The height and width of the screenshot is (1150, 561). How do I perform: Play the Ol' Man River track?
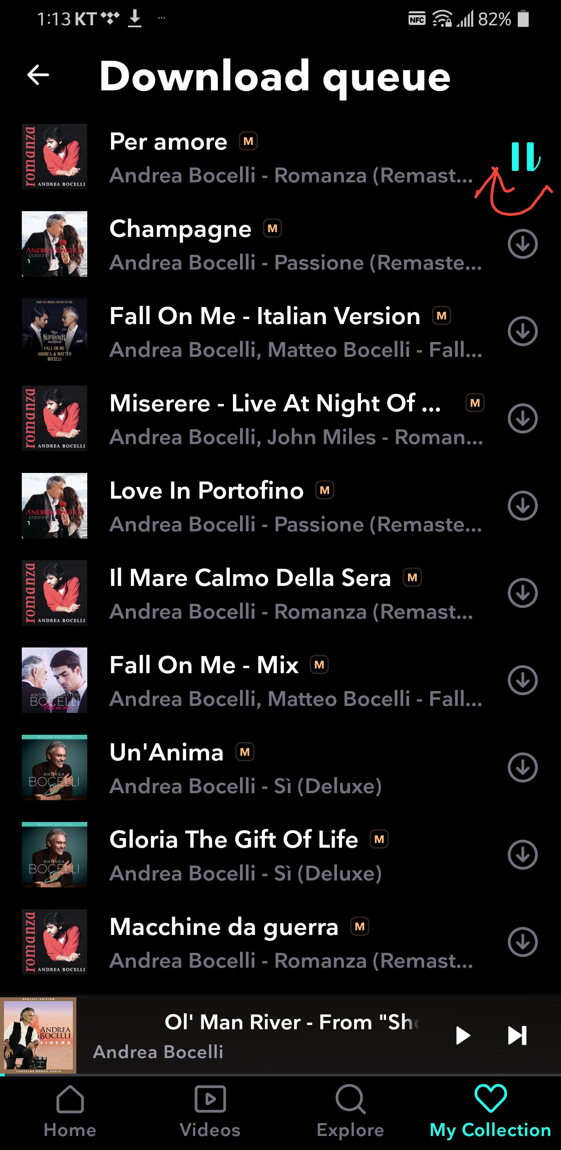coord(463,1036)
